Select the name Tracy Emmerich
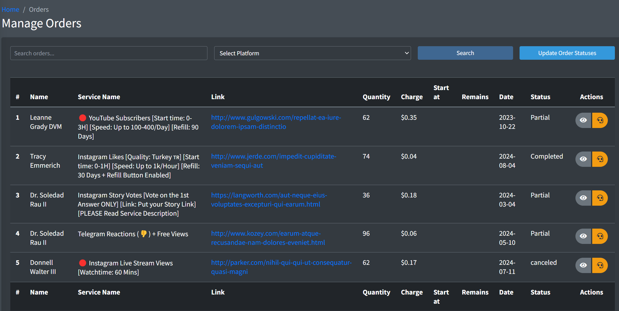 [x=45, y=161]
